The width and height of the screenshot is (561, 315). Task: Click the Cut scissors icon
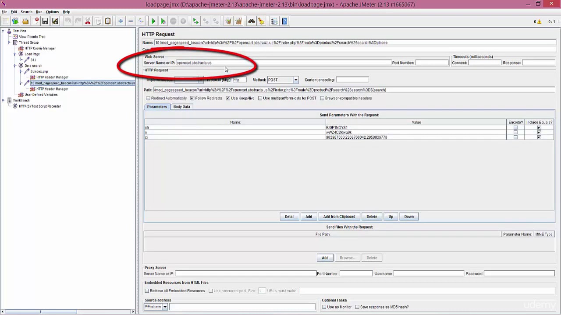click(x=88, y=21)
